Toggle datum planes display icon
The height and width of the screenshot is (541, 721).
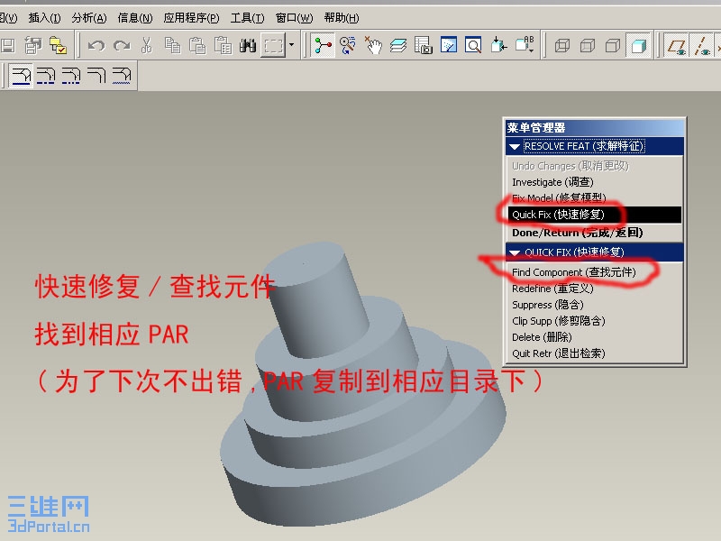tap(677, 45)
